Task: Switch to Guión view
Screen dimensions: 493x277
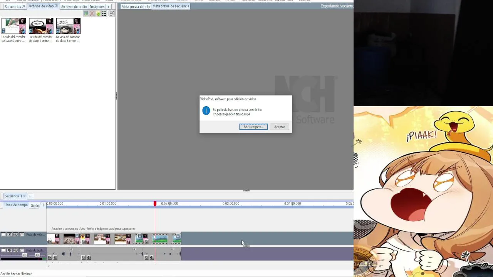Action: (x=35, y=205)
